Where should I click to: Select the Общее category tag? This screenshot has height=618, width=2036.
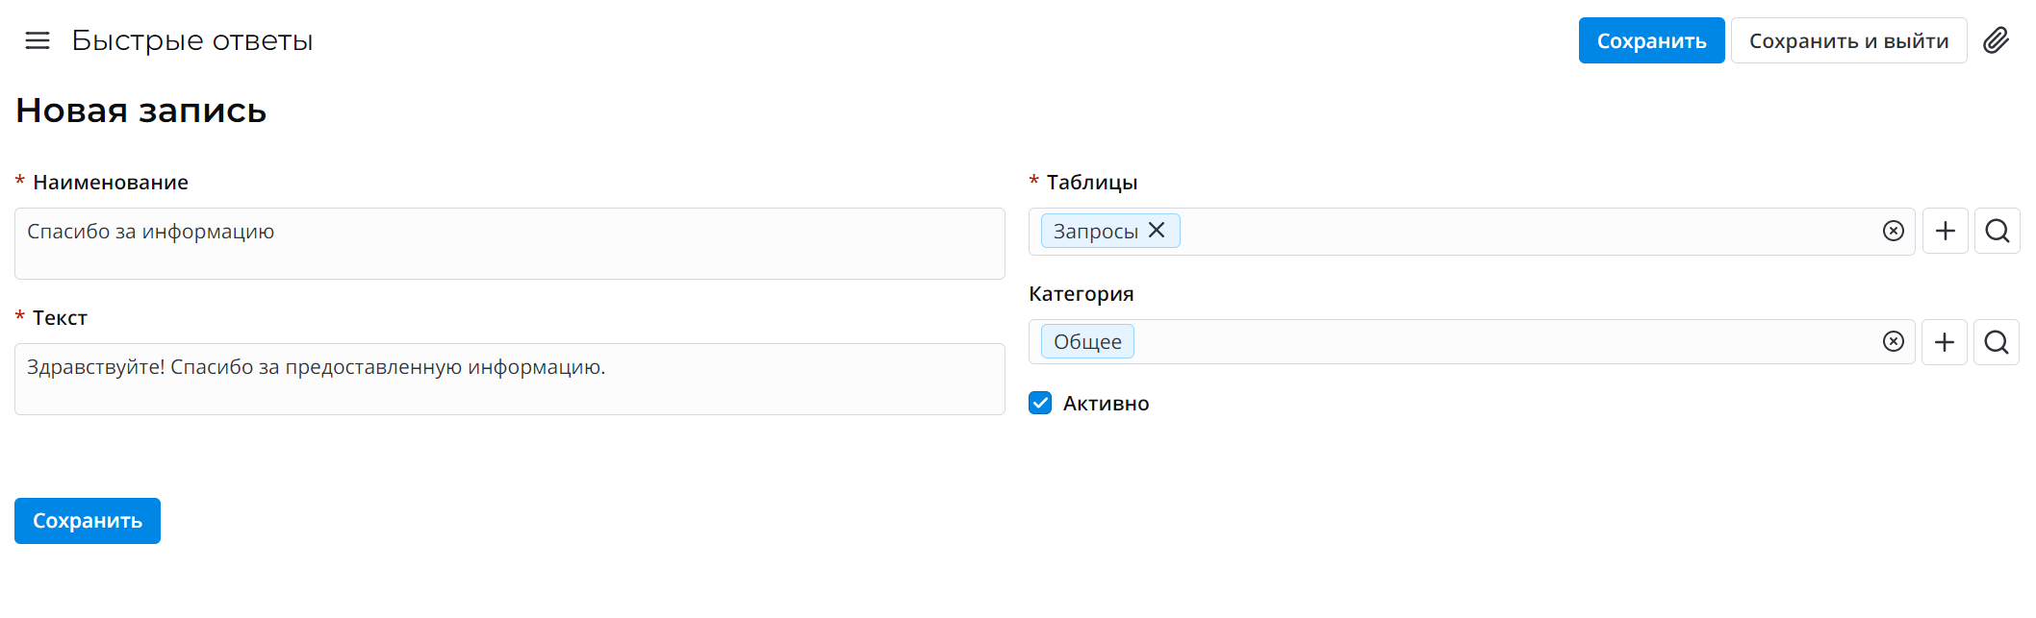click(1087, 342)
